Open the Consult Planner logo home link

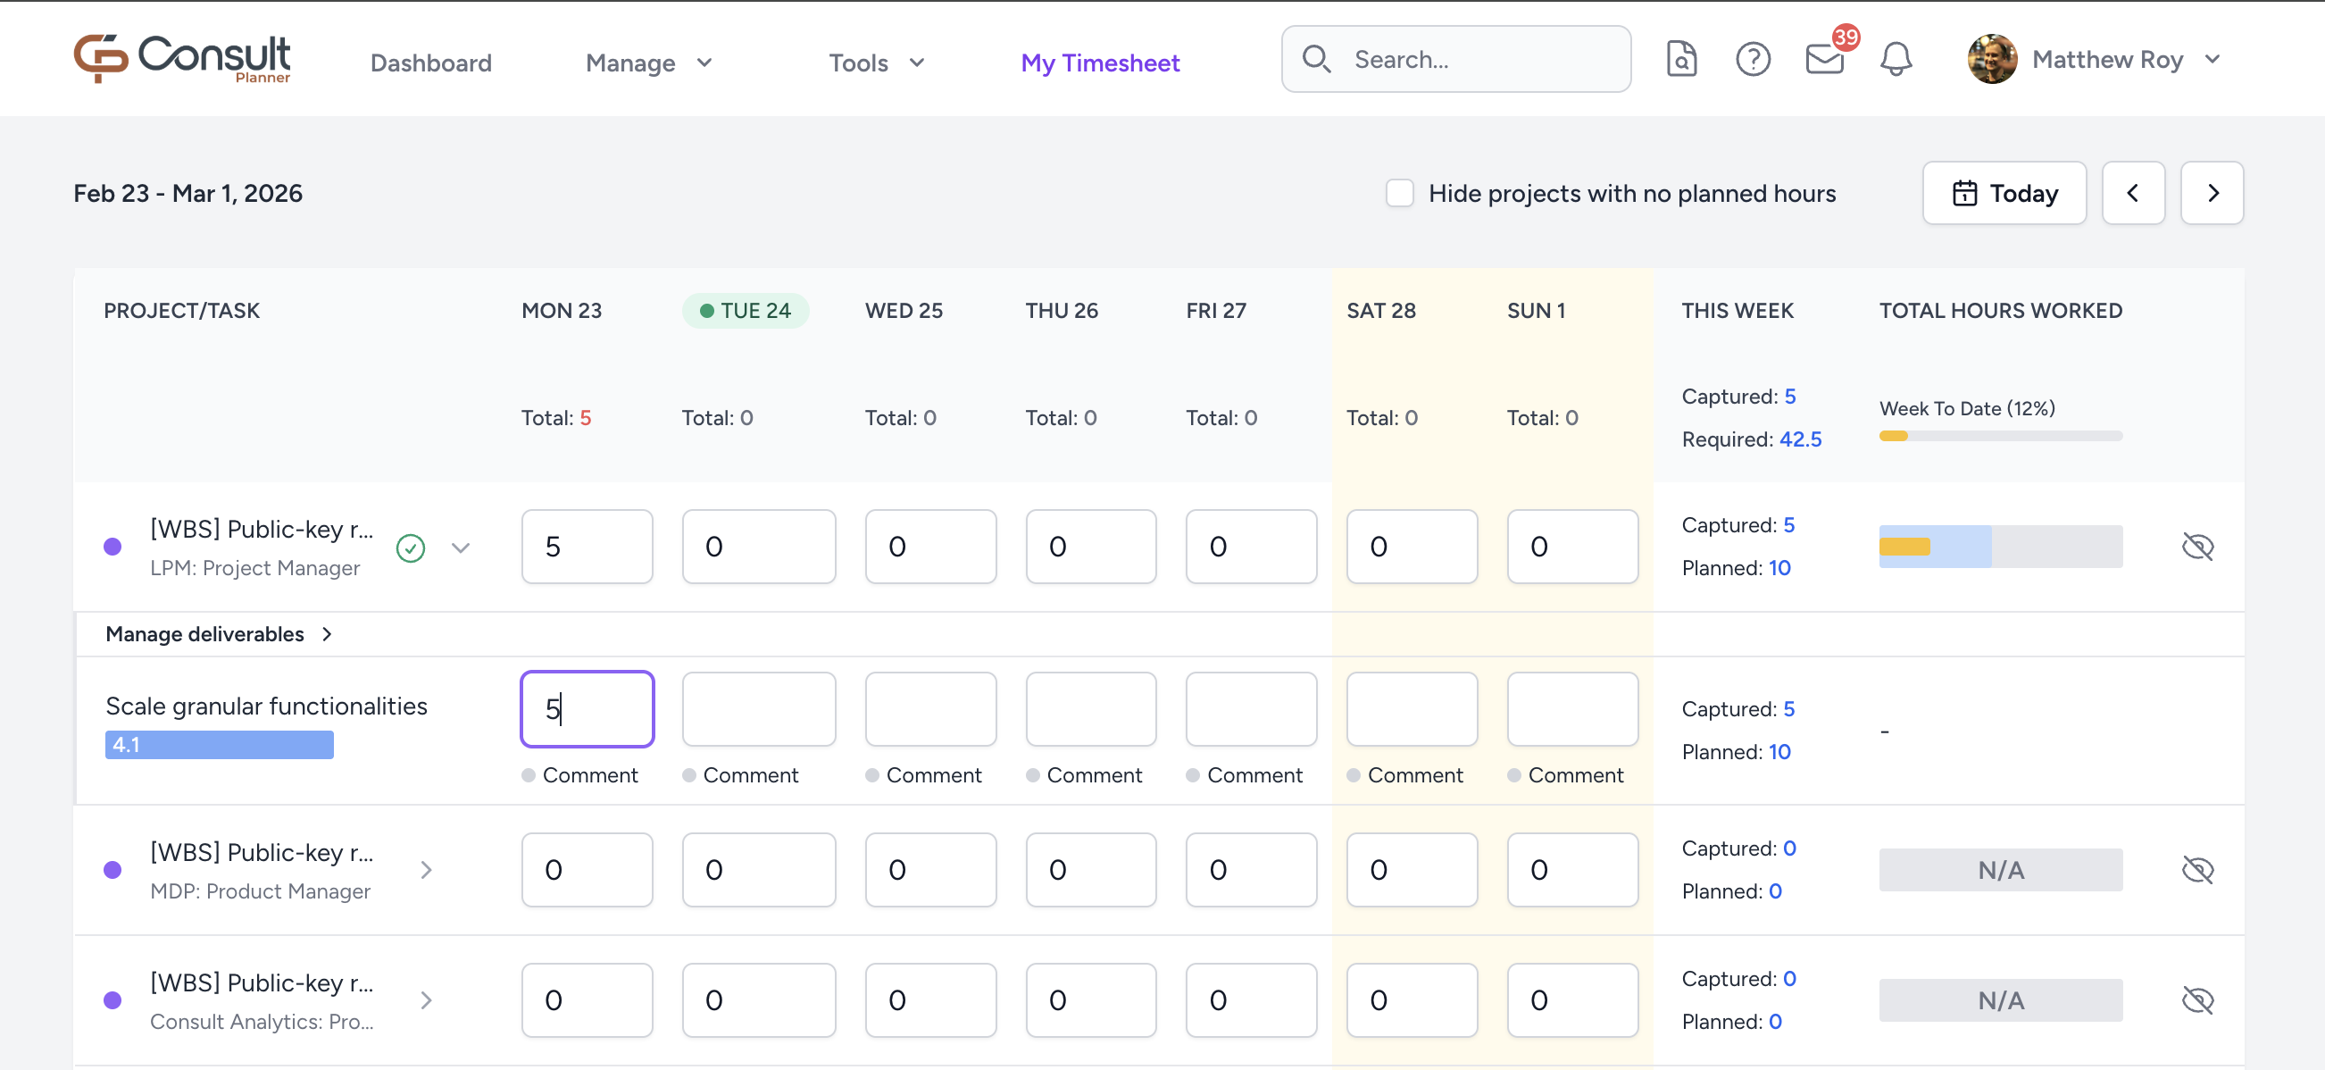(x=182, y=59)
